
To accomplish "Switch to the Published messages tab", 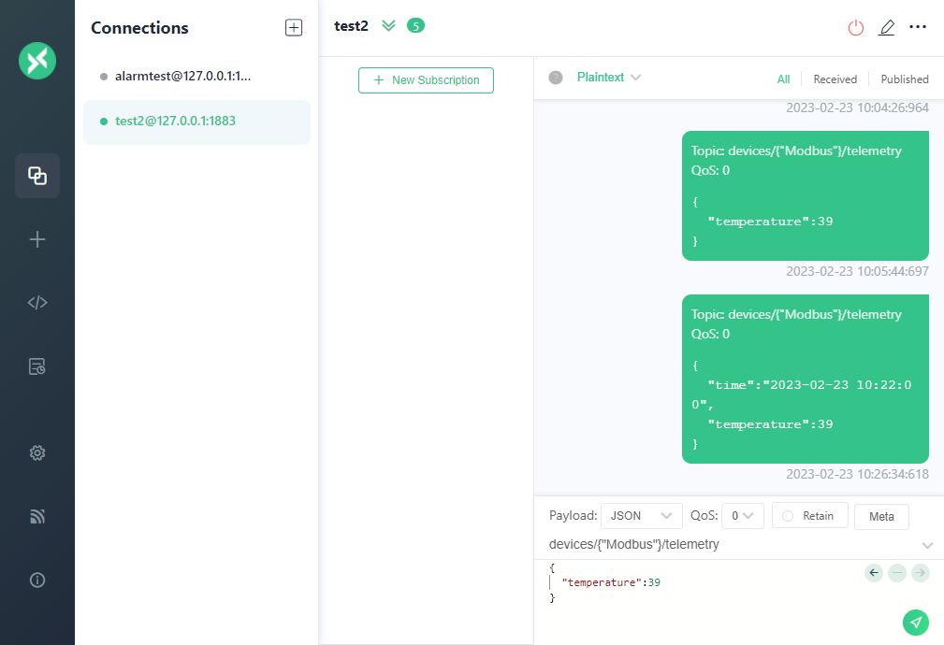I will coord(904,79).
